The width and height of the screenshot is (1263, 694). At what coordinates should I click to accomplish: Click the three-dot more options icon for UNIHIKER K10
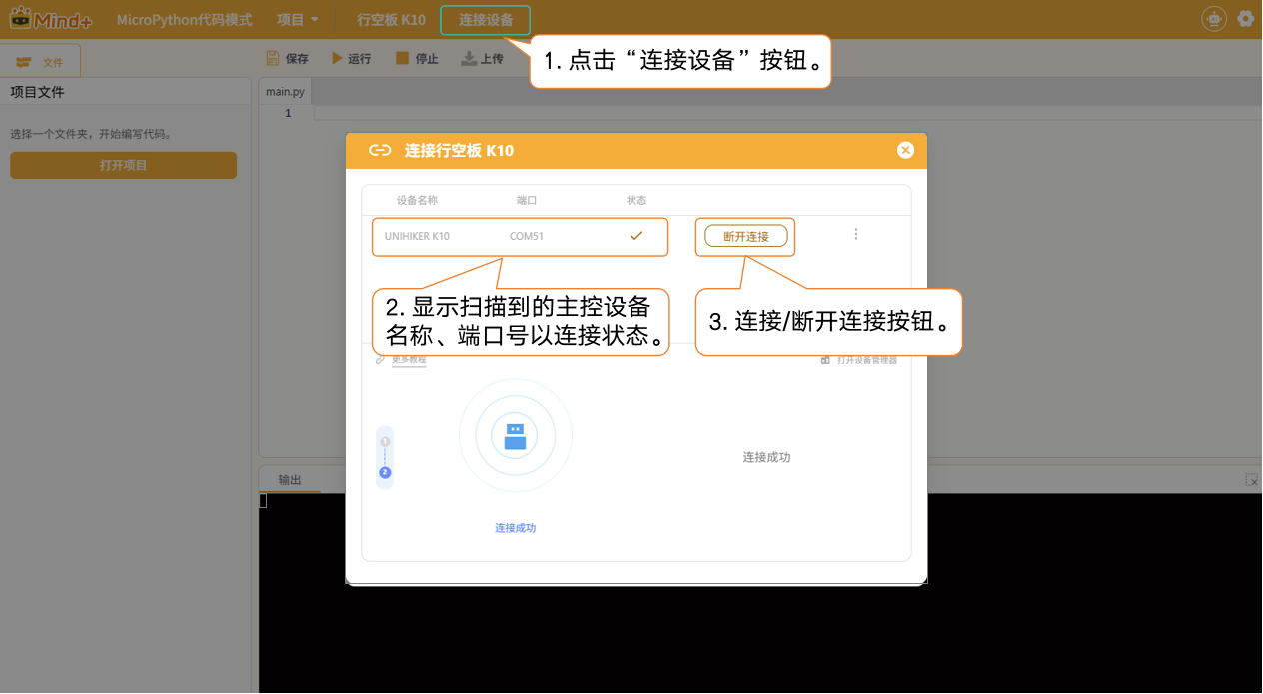856,235
